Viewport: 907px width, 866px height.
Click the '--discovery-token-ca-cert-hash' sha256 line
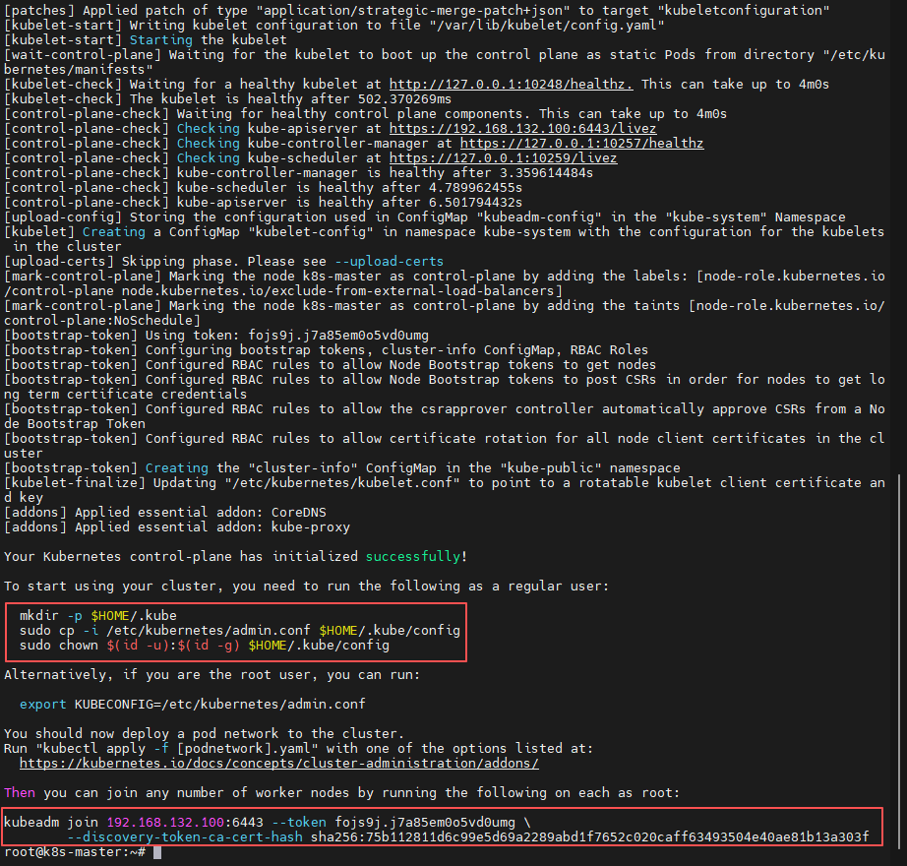coord(468,837)
